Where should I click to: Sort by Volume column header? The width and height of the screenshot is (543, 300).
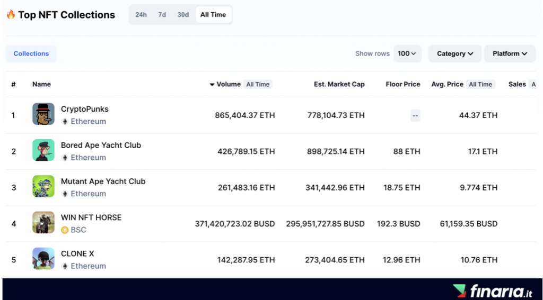click(x=229, y=84)
